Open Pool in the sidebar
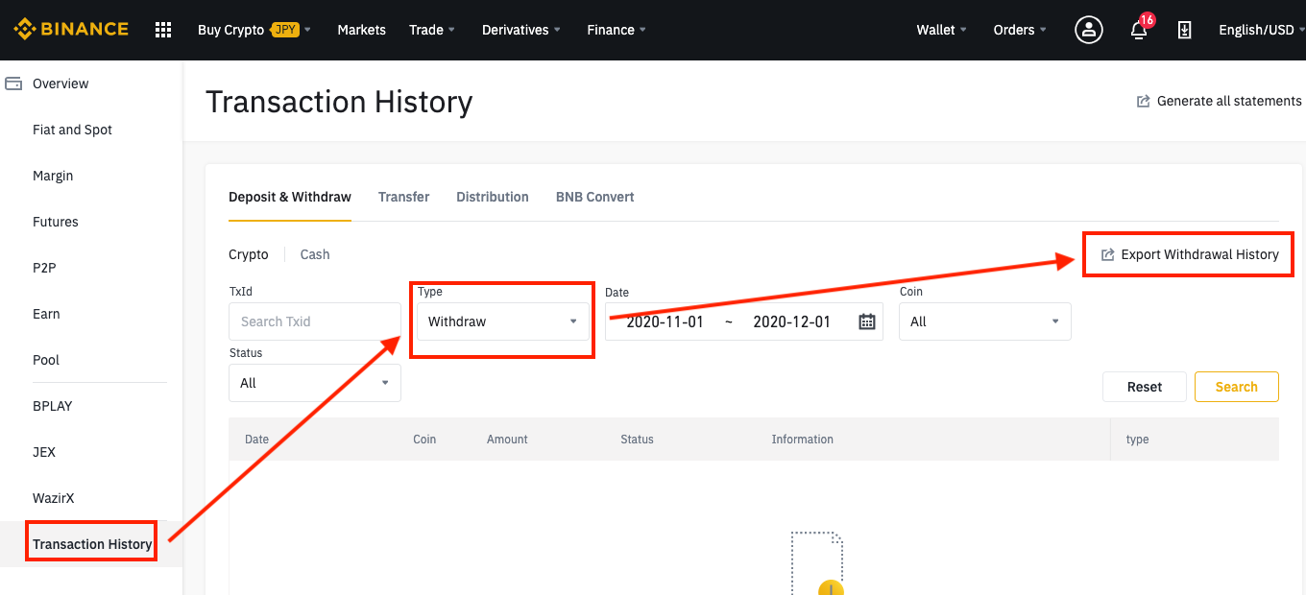Screen dimensions: 1306x595 coord(46,360)
